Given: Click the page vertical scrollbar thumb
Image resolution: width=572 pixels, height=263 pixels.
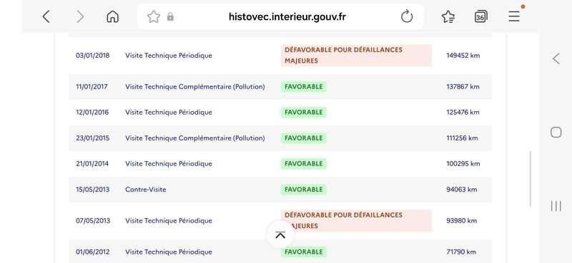Looking at the screenshot, I should pos(530,179).
